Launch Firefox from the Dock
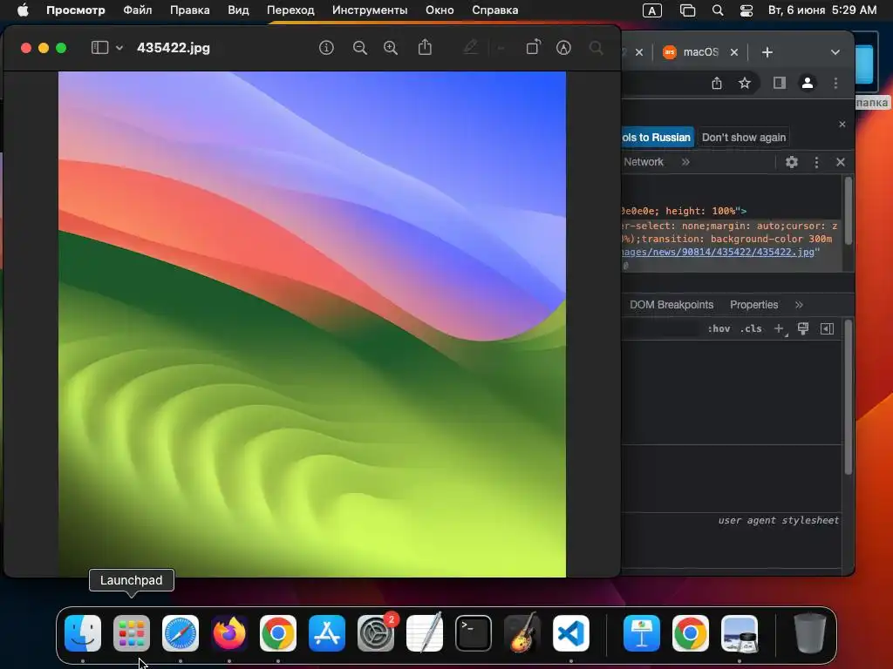The height and width of the screenshot is (669, 893). [x=229, y=633]
